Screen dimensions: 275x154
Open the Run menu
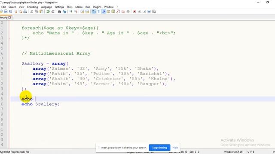click(88, 7)
